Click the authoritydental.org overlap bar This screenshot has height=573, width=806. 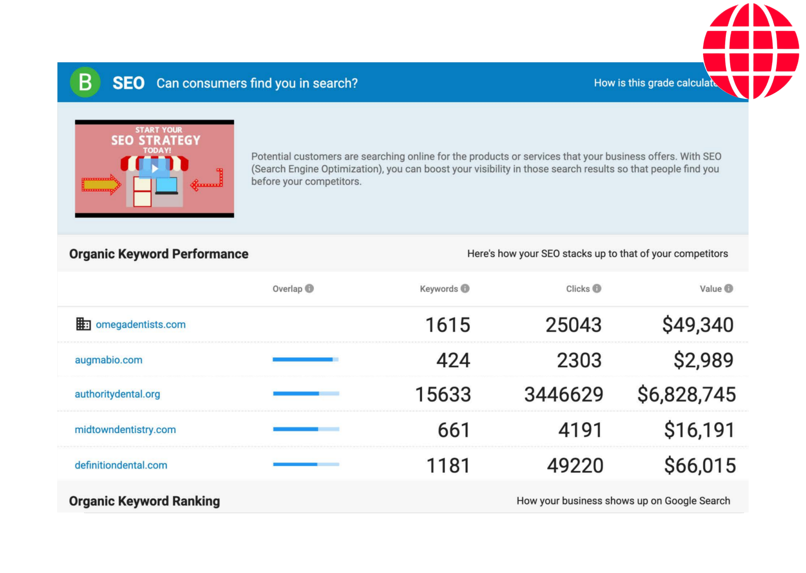point(306,393)
